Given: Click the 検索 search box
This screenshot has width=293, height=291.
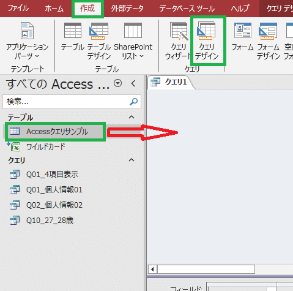Looking at the screenshot, I should click(72, 102).
